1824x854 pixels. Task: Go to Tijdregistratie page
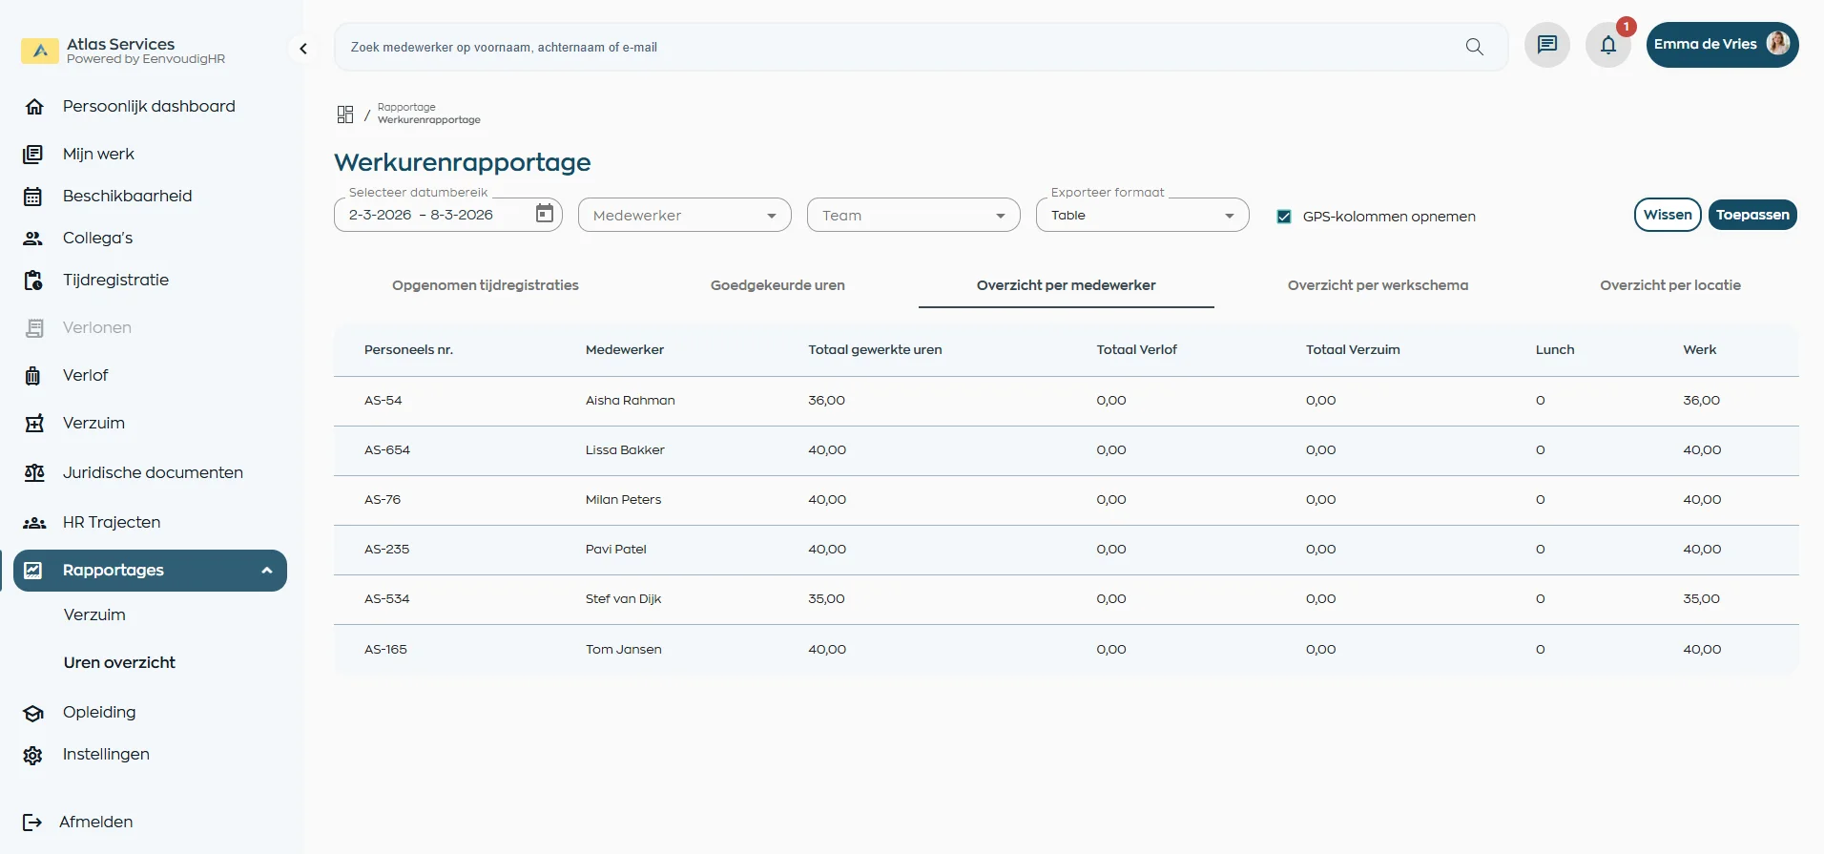point(115,281)
